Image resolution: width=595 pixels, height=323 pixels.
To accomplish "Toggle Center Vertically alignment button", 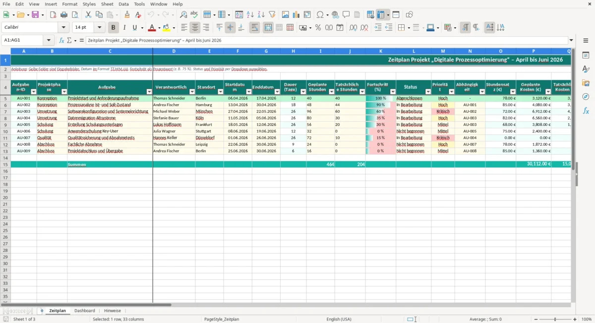I will [231, 28].
